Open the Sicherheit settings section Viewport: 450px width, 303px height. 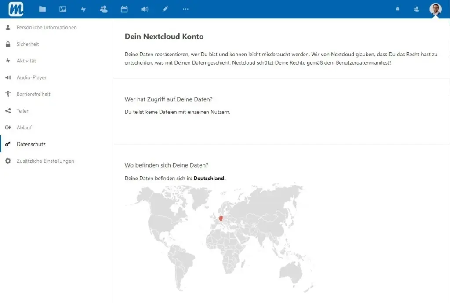coord(28,44)
